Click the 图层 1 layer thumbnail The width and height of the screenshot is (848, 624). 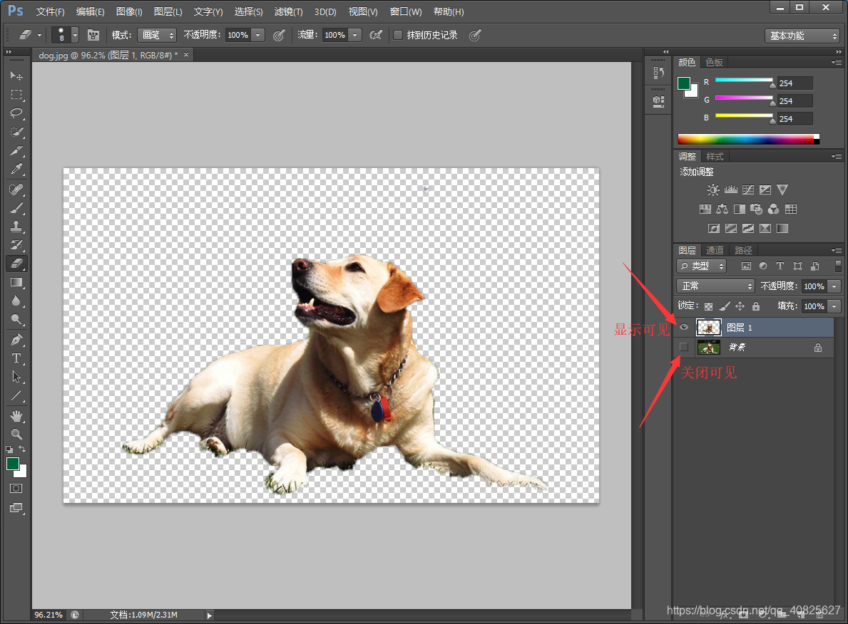708,328
